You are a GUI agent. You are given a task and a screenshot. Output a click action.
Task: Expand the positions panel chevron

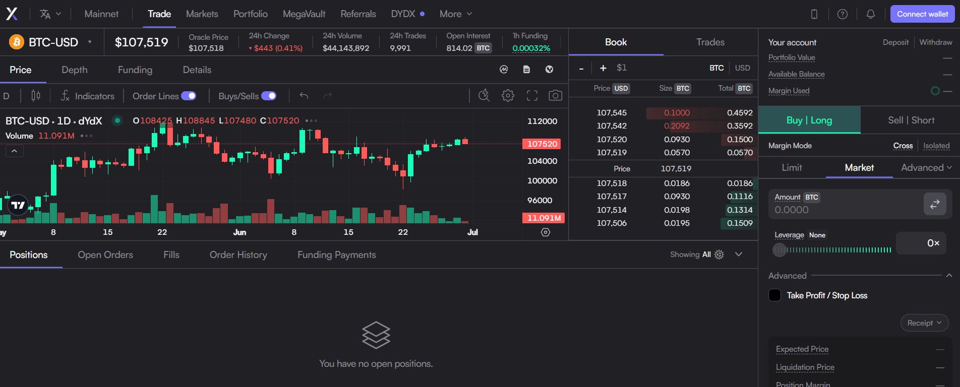(739, 254)
